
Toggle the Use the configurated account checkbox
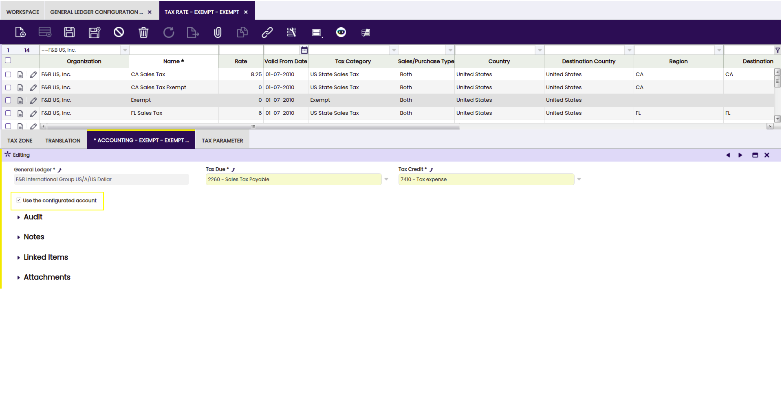coord(19,200)
